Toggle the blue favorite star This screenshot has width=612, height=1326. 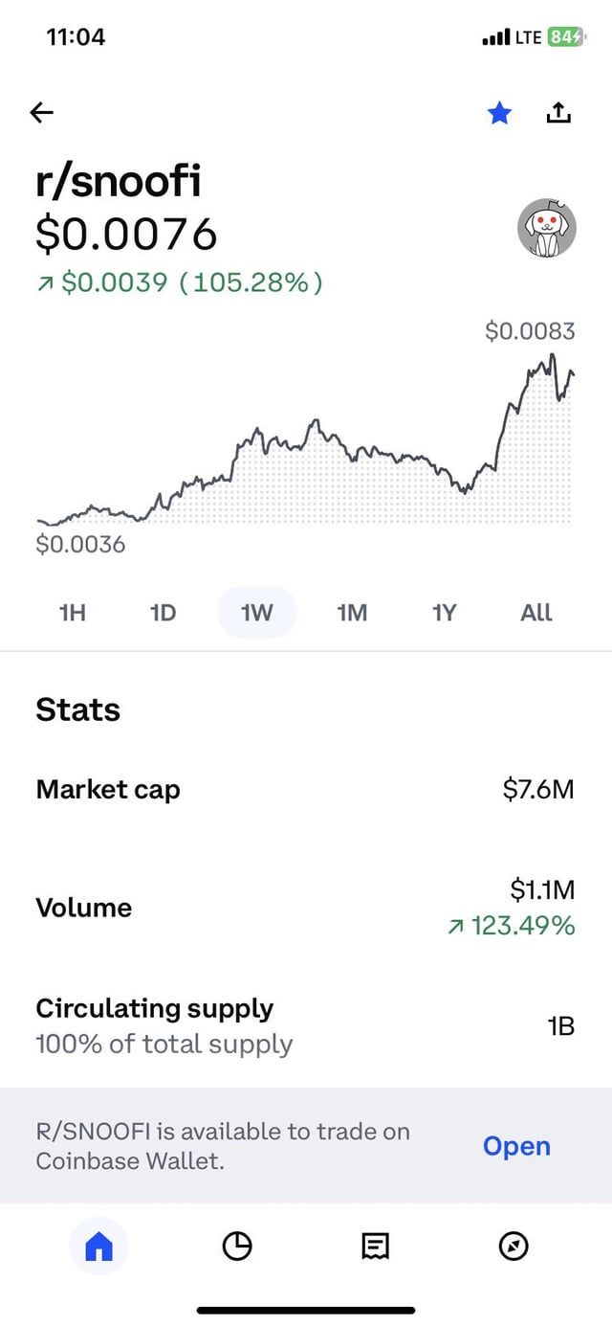pos(499,114)
